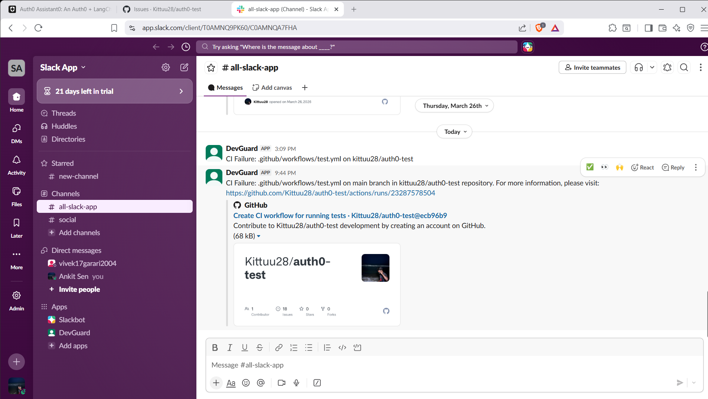This screenshot has width=708, height=399.
Task: Expand 21 days left in trial banner
Action: click(115, 91)
